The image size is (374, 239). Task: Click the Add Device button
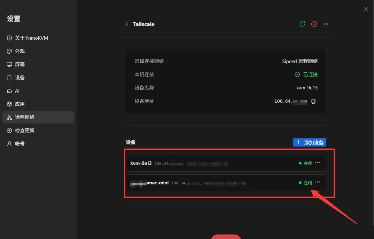309,143
